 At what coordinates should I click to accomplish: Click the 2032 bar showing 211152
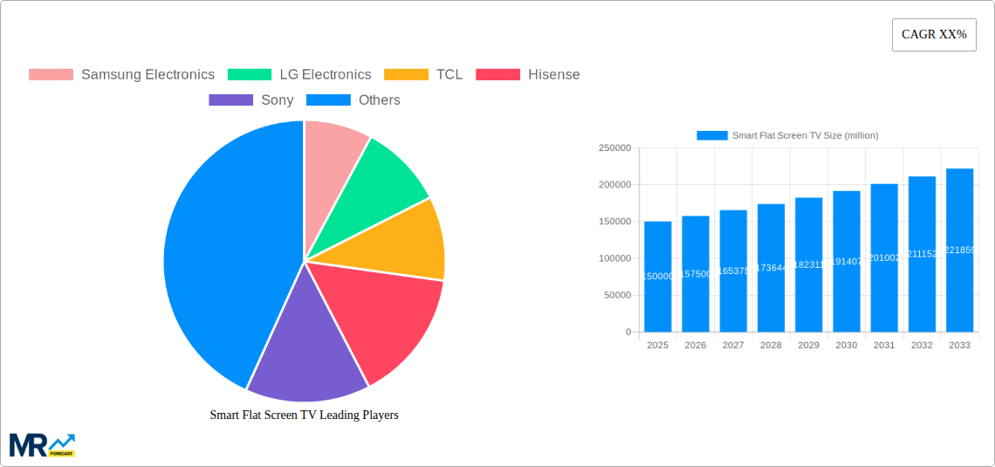tap(922, 254)
